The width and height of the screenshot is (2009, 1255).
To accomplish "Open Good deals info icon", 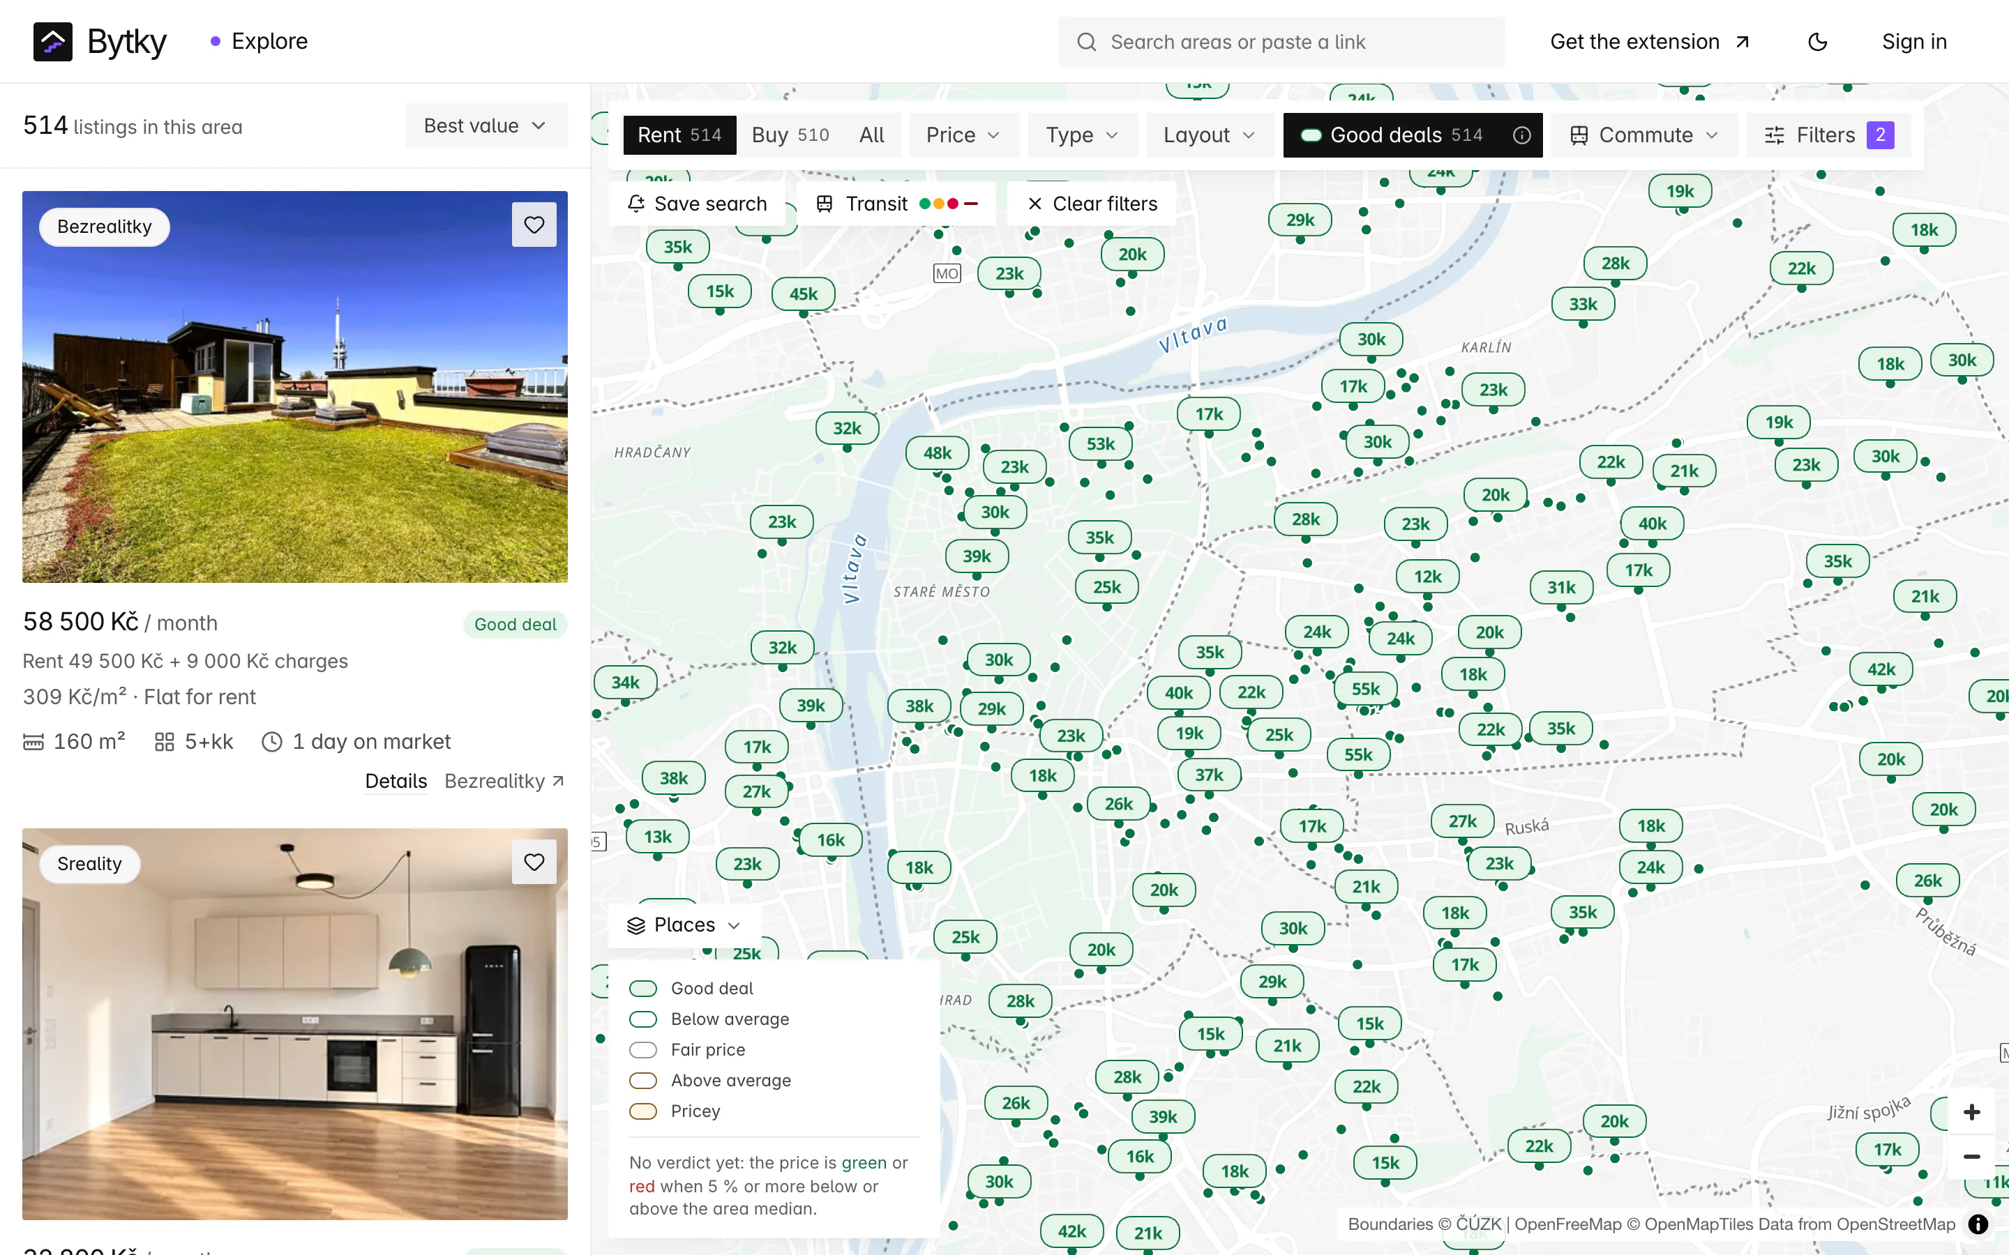I will 1521,135.
